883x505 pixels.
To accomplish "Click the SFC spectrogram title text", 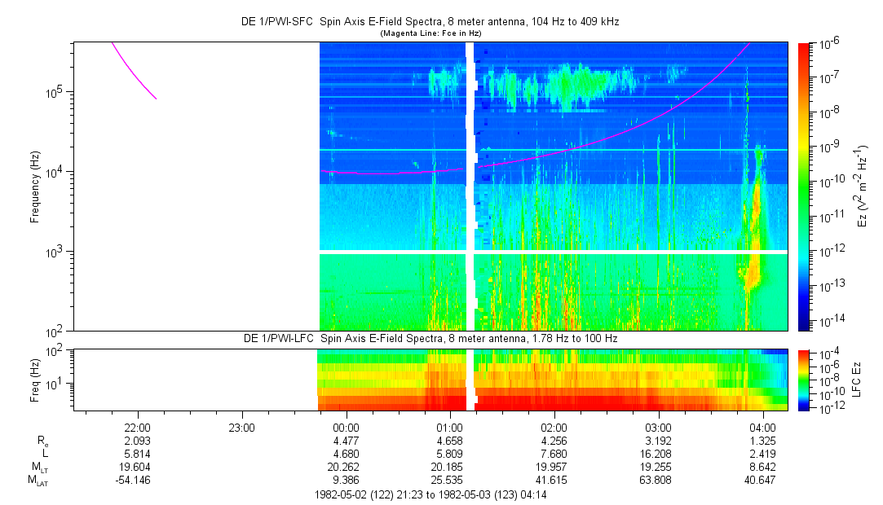I will [x=432, y=22].
